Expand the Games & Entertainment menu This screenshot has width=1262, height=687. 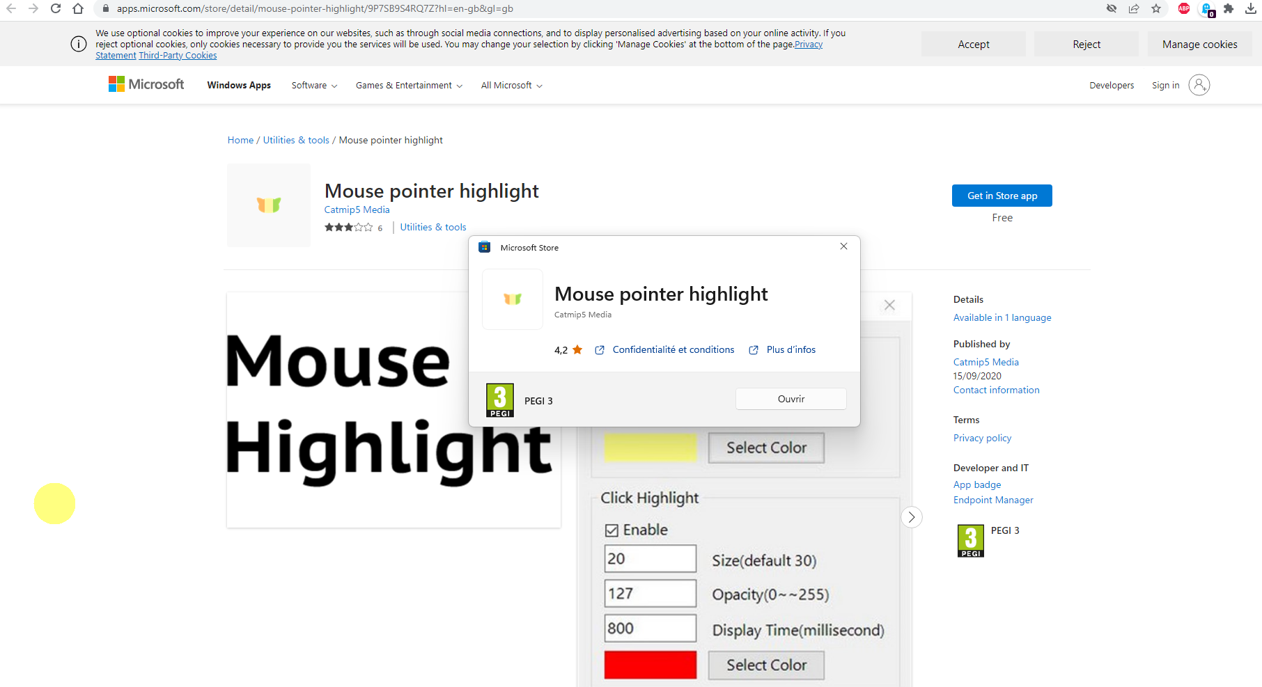click(409, 85)
